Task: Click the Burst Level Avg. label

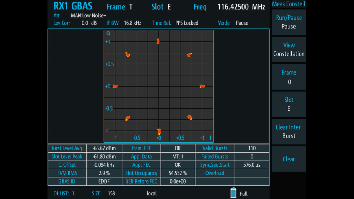Action: click(x=67, y=148)
